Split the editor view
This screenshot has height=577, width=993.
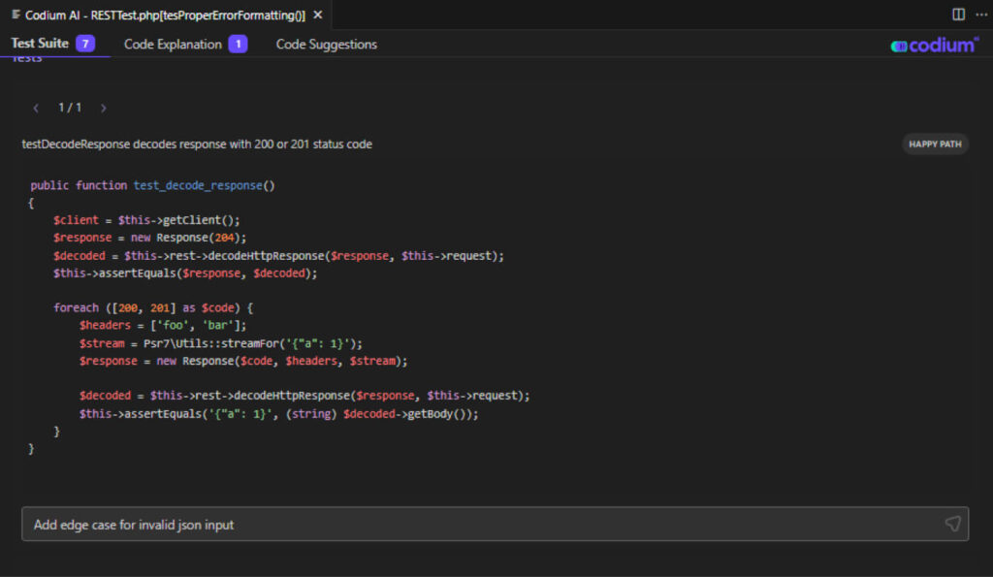tap(958, 14)
